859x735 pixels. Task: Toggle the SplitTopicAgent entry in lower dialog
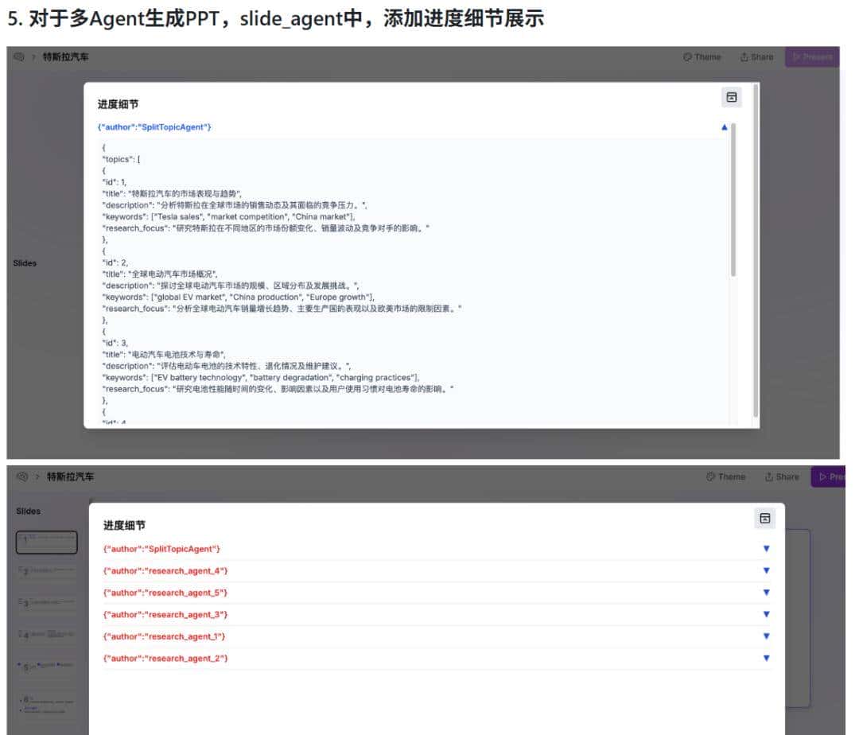tap(765, 548)
